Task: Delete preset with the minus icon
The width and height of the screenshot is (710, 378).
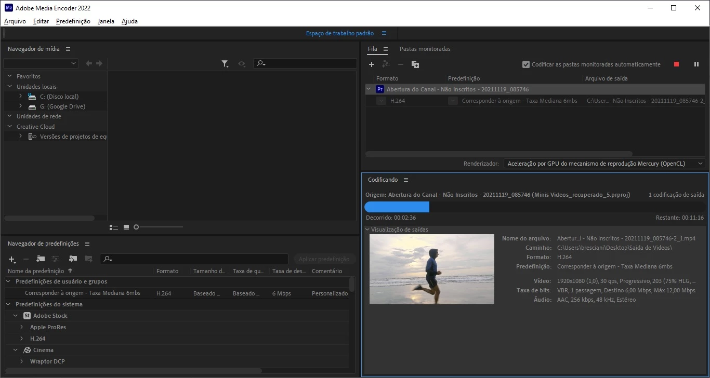Action: [x=26, y=259]
